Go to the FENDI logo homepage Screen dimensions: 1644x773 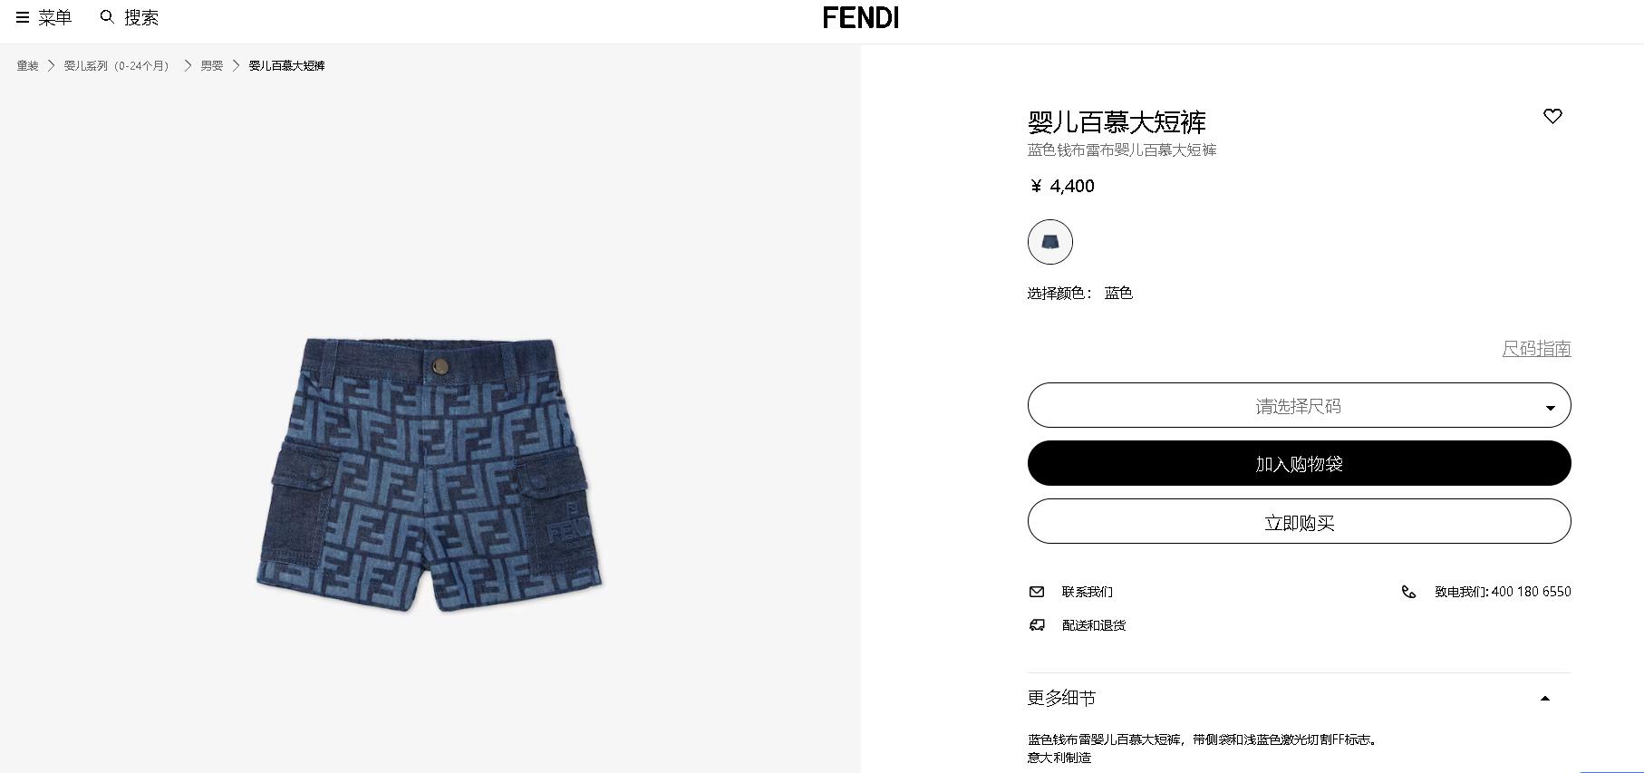coord(861,17)
